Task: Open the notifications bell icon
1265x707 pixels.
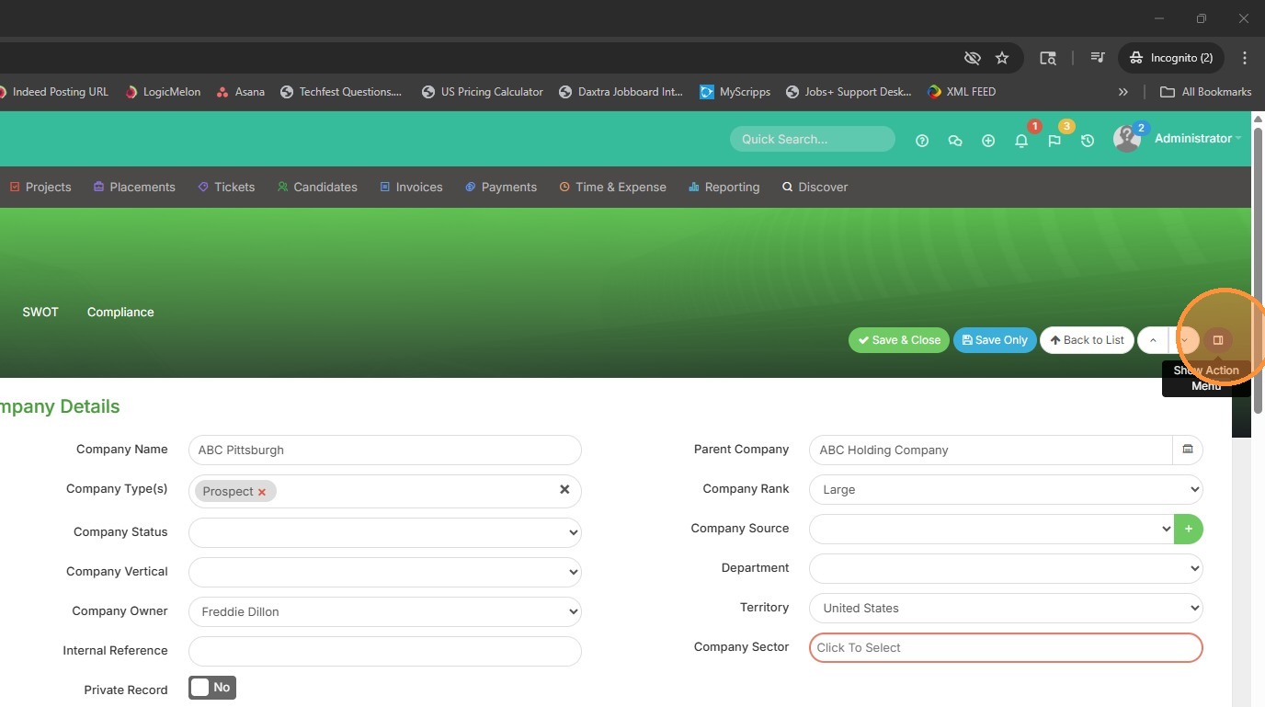Action: tap(1021, 141)
